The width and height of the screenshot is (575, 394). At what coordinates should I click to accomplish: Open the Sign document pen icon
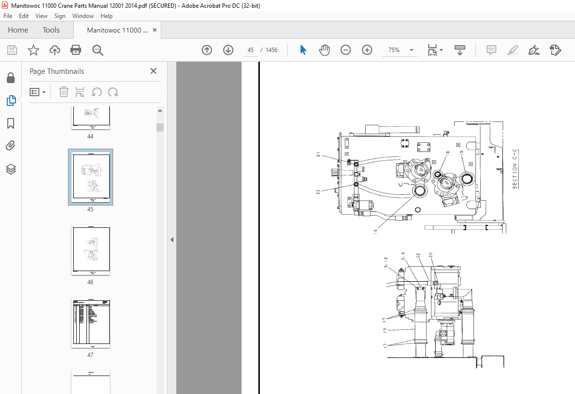point(534,50)
